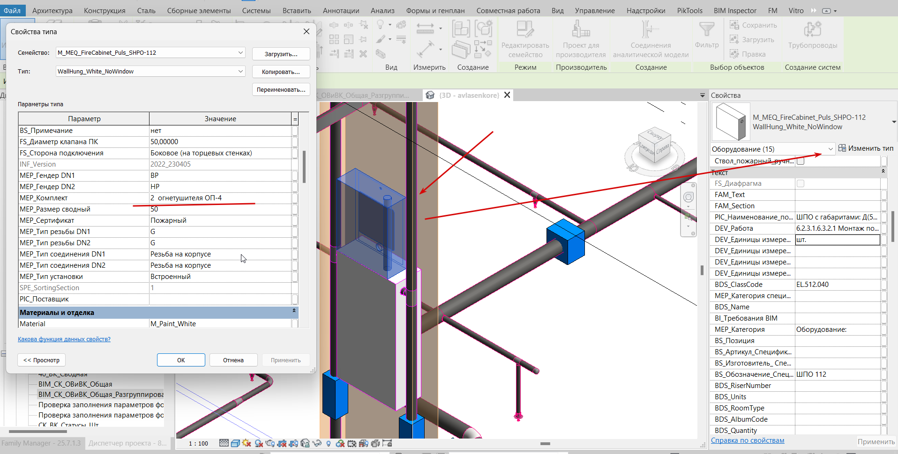
Task: Collapse the Материалы и отделка group
Action: pos(294,311)
